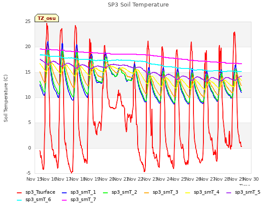Viewport: 277px width, 208px height.
Task: Click the cyan sp3_smT_6 legend swatch
Action: (19, 200)
